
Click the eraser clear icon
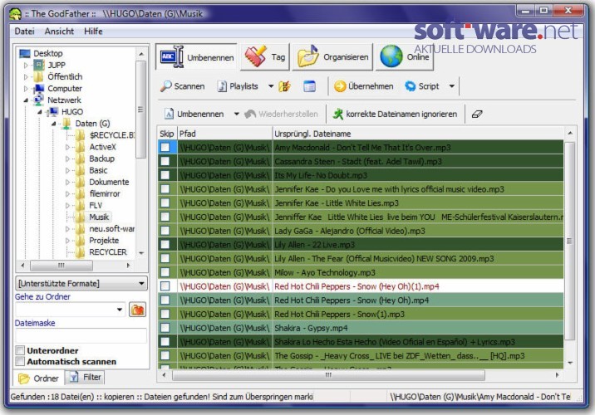[477, 114]
